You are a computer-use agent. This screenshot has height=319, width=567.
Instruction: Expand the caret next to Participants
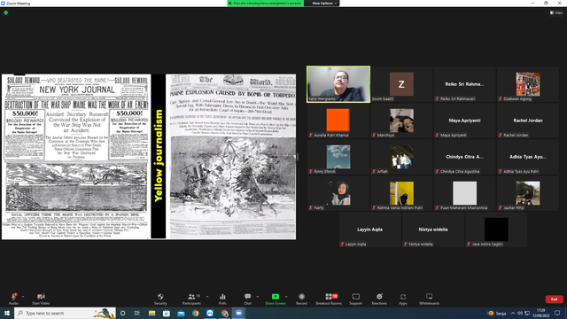(x=207, y=297)
